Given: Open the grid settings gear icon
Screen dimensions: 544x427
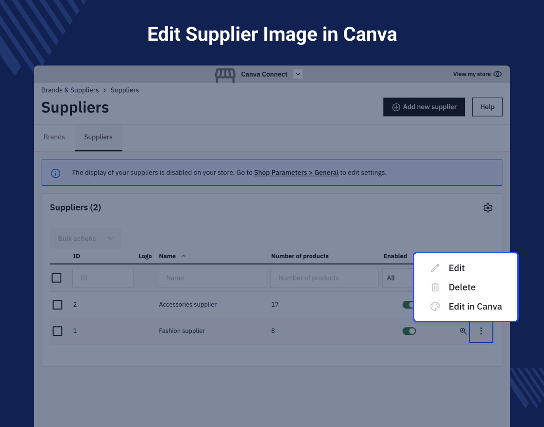Looking at the screenshot, I should point(488,208).
